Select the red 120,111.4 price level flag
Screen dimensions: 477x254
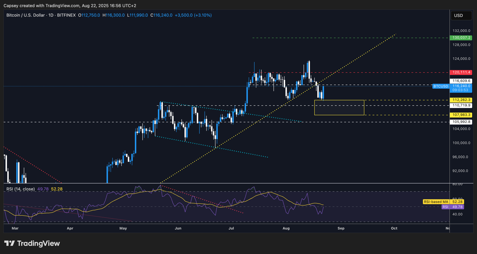tap(461, 73)
